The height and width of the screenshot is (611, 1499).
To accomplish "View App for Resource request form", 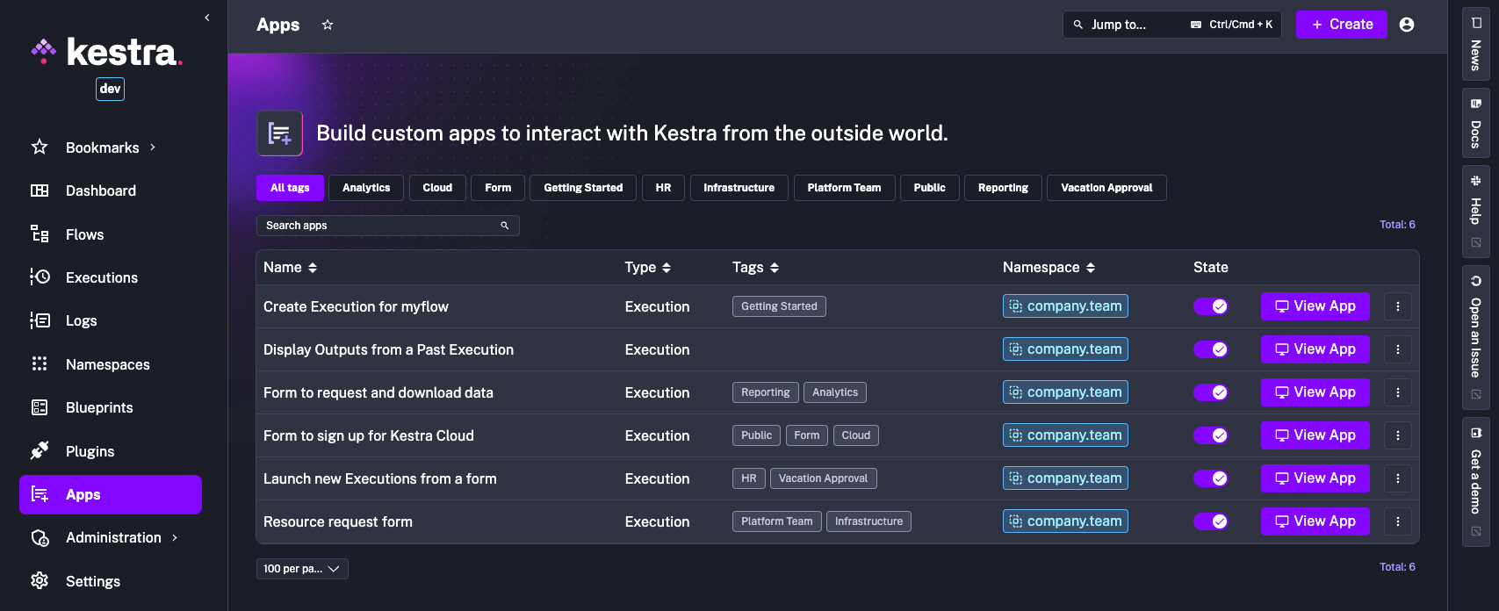I will coord(1315,521).
